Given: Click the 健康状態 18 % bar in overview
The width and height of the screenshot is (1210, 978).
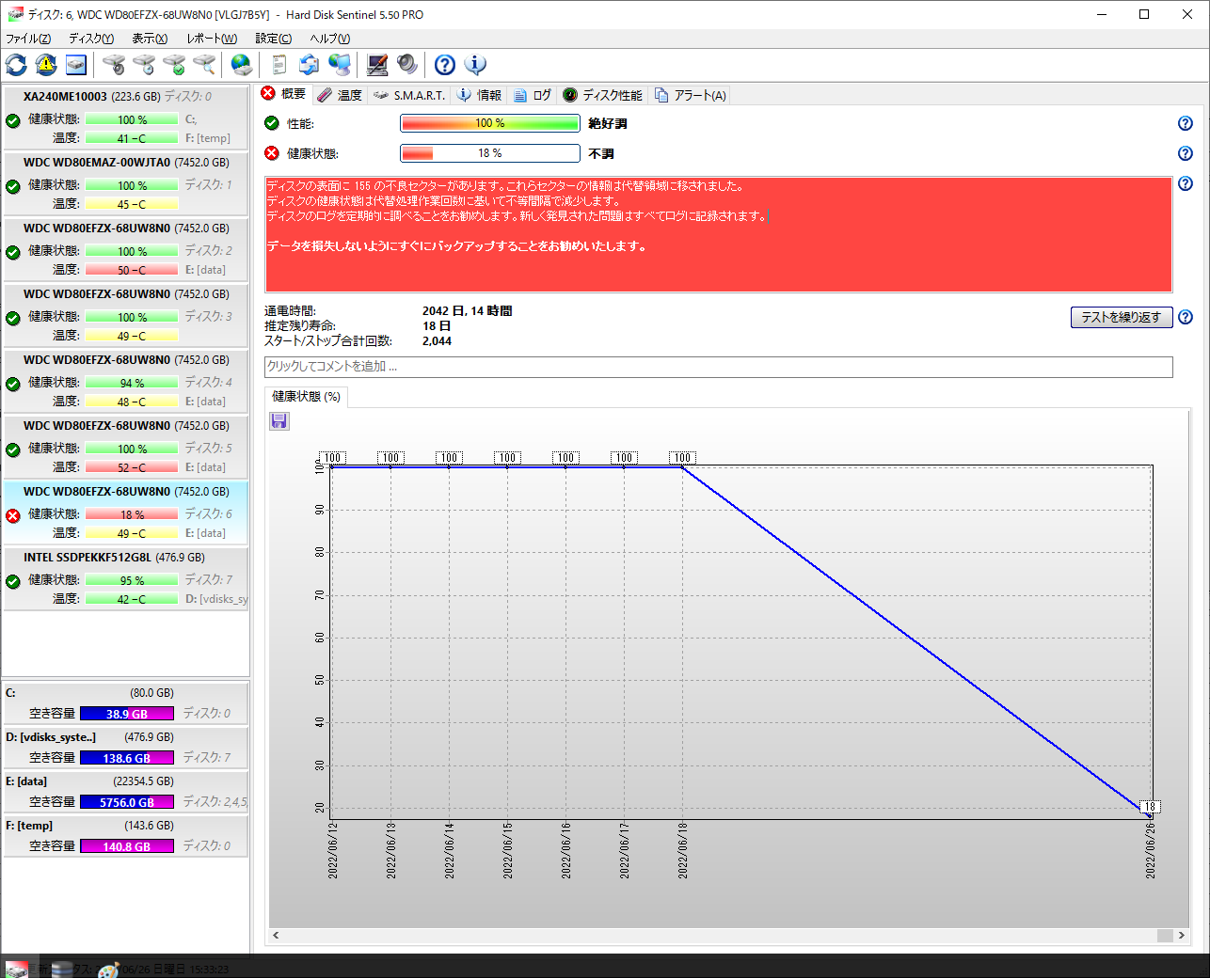Looking at the screenshot, I should pyautogui.click(x=490, y=153).
